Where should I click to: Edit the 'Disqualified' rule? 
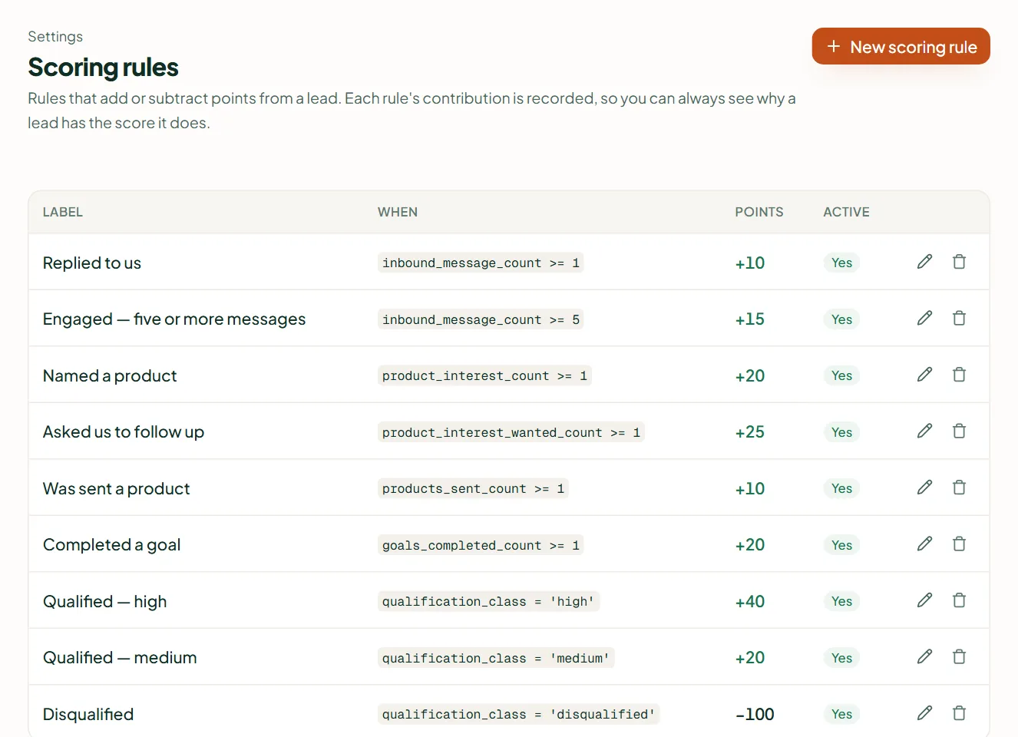tap(924, 713)
